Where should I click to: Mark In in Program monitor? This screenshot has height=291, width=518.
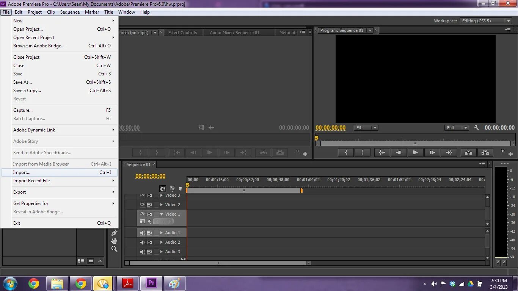[346, 152]
